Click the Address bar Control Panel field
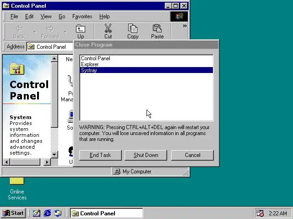 coord(50,47)
